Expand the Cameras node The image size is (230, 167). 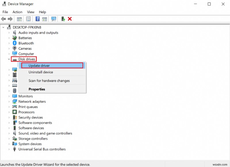[9, 48]
